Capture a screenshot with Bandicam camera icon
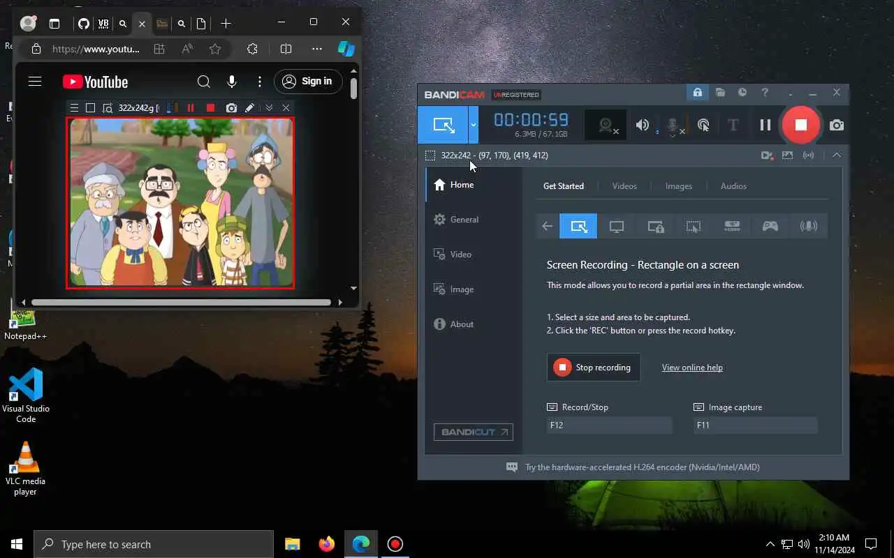The height and width of the screenshot is (558, 894). pyautogui.click(x=837, y=126)
